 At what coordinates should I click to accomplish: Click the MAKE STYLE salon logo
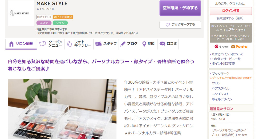click(21, 13)
